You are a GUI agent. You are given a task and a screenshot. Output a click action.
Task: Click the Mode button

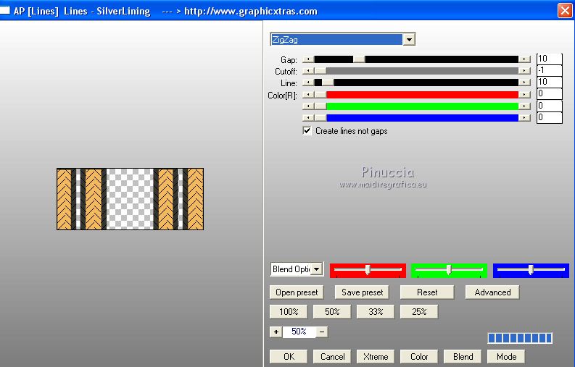click(506, 357)
